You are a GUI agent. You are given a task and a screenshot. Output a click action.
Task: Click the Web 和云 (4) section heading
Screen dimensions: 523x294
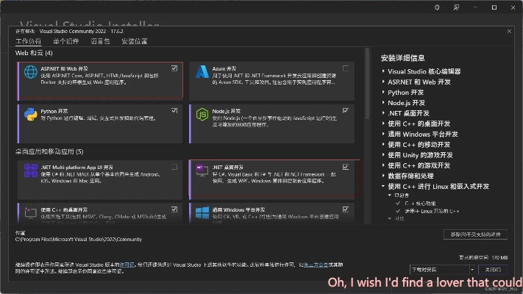pyautogui.click(x=34, y=53)
